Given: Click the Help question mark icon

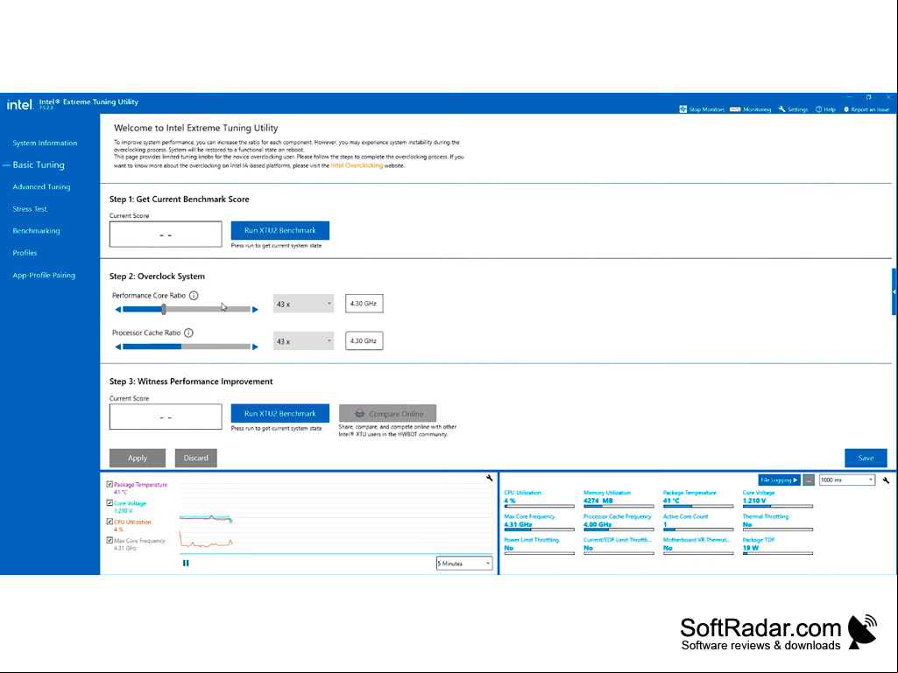Looking at the screenshot, I should click(x=818, y=109).
